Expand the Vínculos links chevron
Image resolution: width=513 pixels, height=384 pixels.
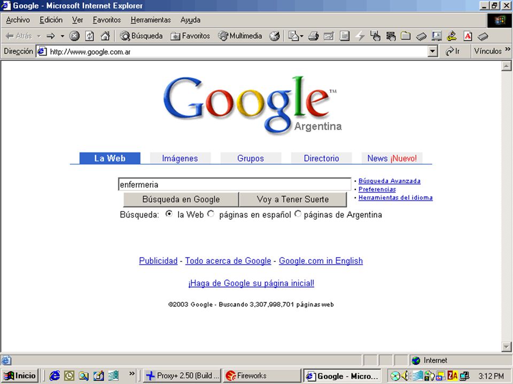pyautogui.click(x=508, y=49)
